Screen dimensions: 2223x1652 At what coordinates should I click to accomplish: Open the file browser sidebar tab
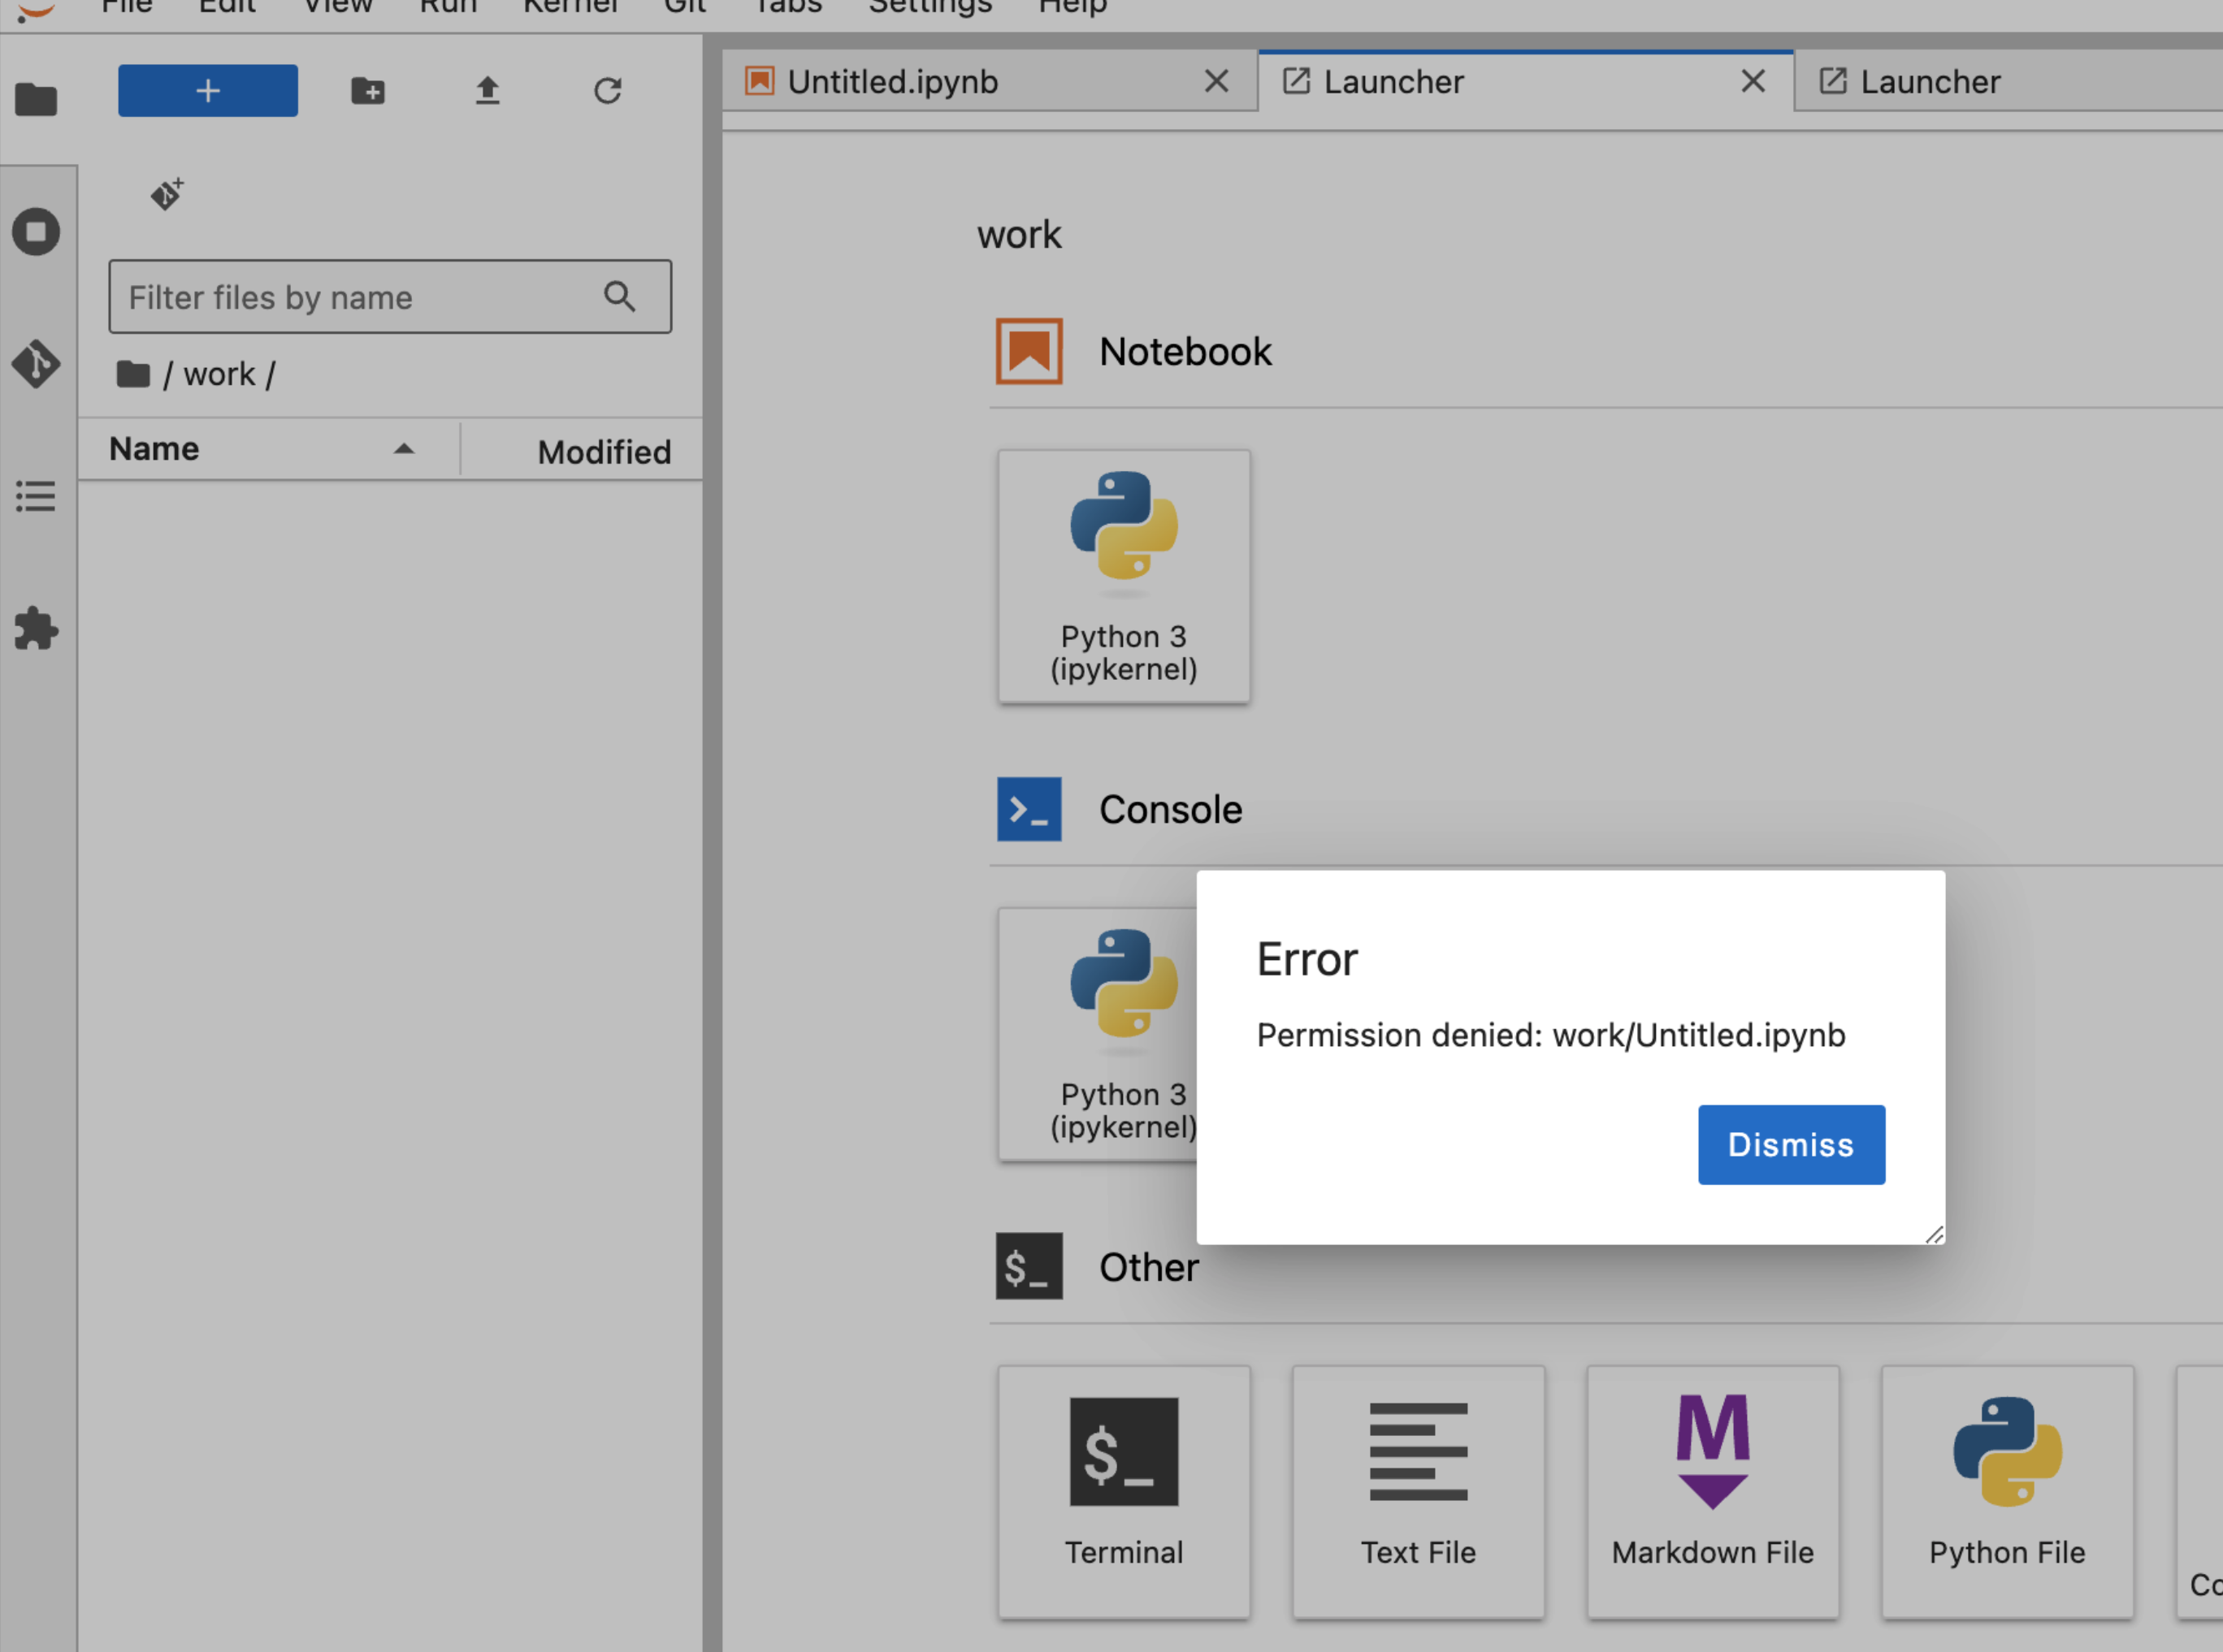[x=36, y=99]
